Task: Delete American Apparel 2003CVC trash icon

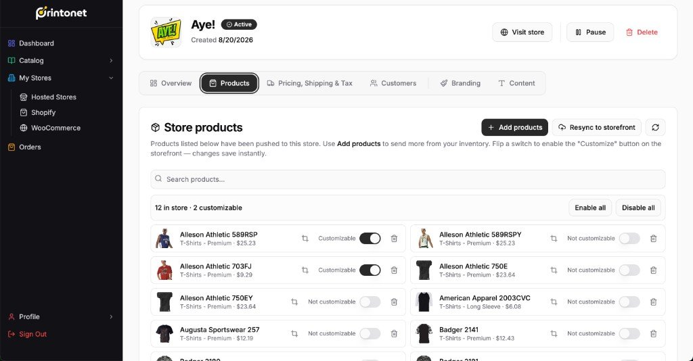Action: tap(654, 302)
